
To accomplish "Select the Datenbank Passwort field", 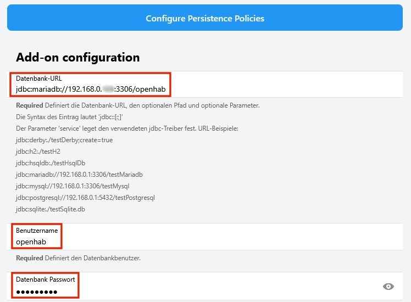I will click(205, 286).
